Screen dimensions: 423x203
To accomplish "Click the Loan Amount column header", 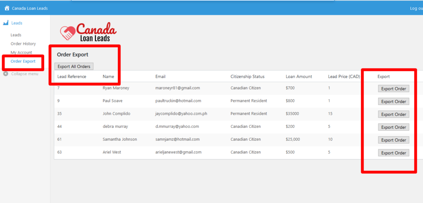I will coord(299,77).
